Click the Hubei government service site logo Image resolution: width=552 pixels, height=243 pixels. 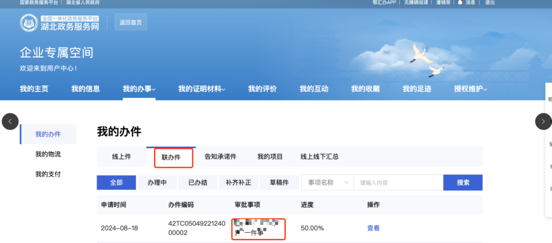click(x=60, y=23)
